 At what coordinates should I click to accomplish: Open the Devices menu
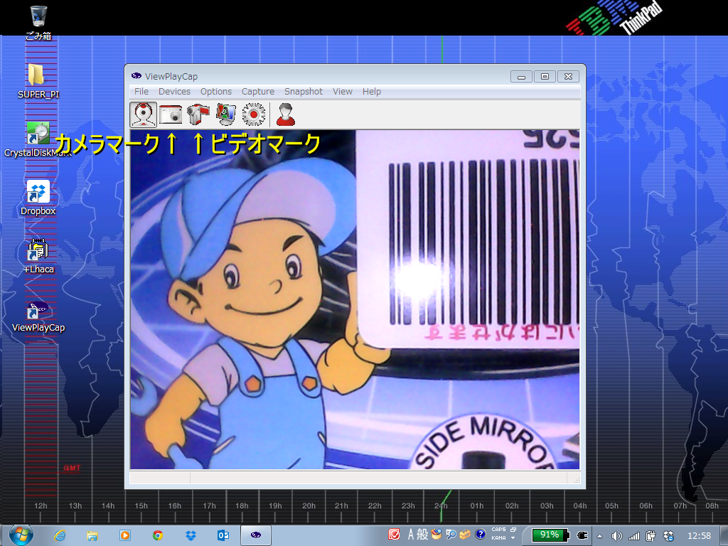pos(174,92)
